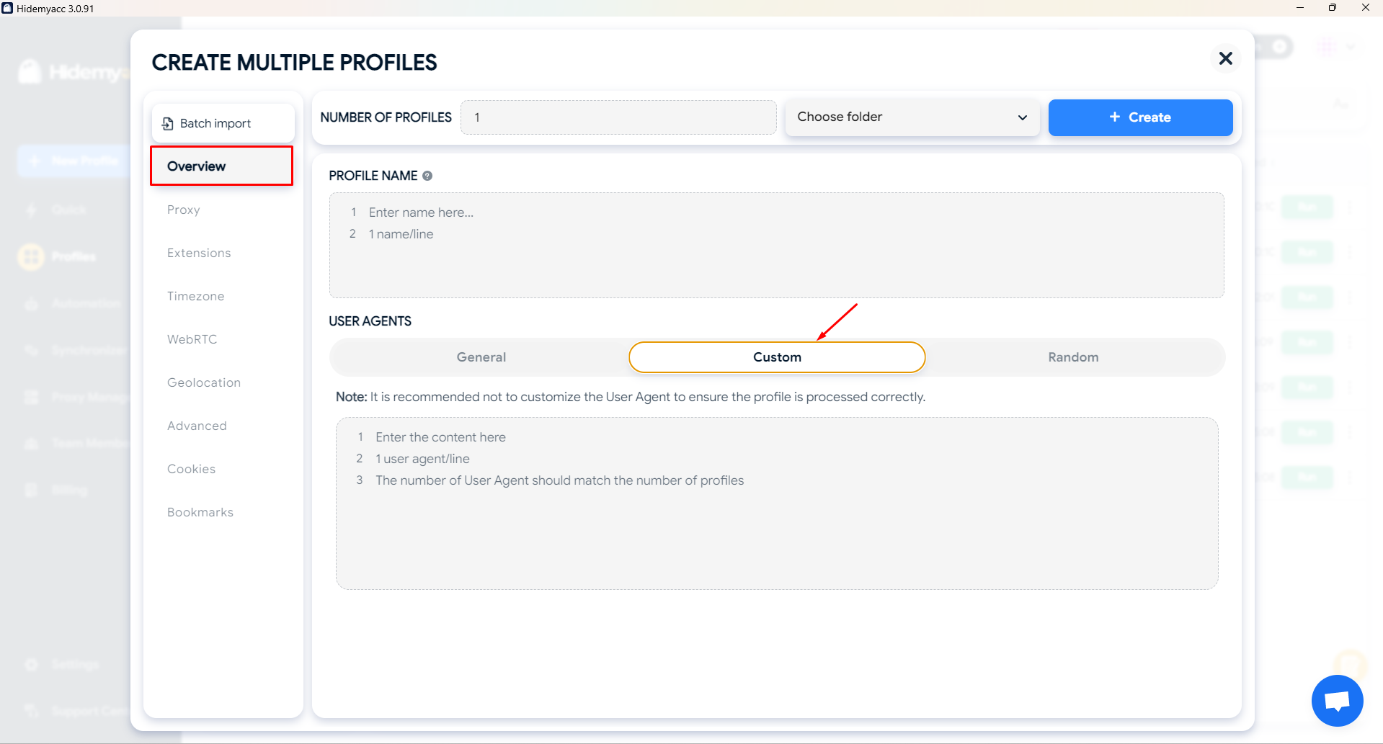Click the Batch import file icon

click(167, 123)
